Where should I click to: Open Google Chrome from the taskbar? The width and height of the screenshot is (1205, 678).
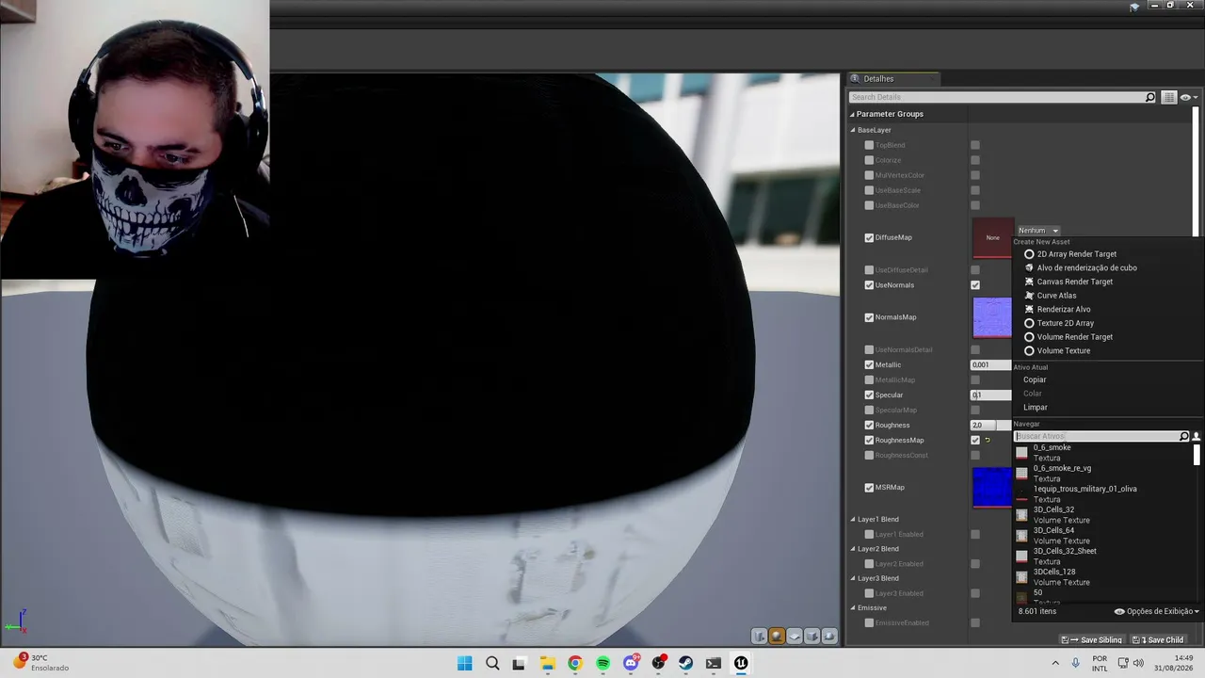[575, 663]
